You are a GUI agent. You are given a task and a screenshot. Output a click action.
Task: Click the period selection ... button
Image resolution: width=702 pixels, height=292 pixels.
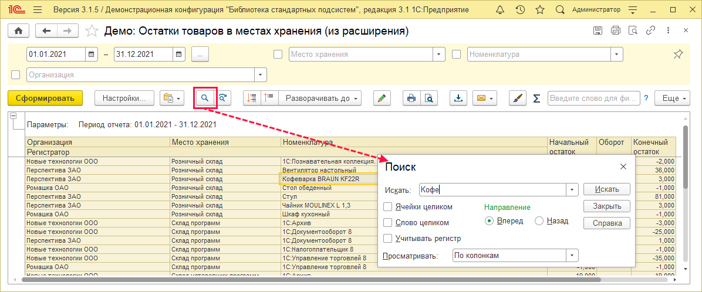tap(200, 54)
